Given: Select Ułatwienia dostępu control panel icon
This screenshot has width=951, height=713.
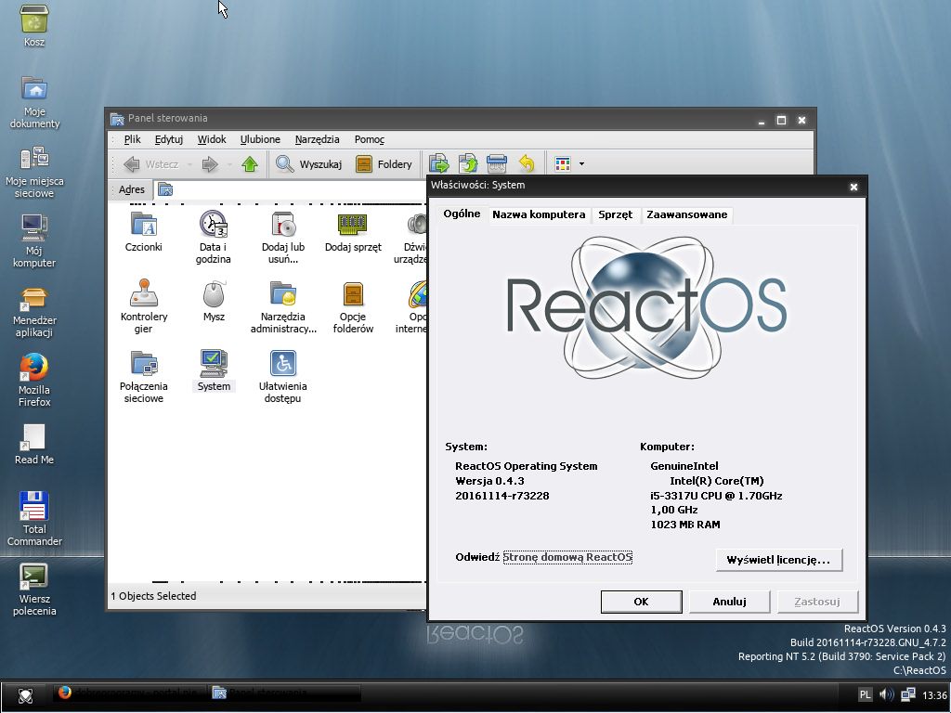Looking at the screenshot, I should [283, 376].
